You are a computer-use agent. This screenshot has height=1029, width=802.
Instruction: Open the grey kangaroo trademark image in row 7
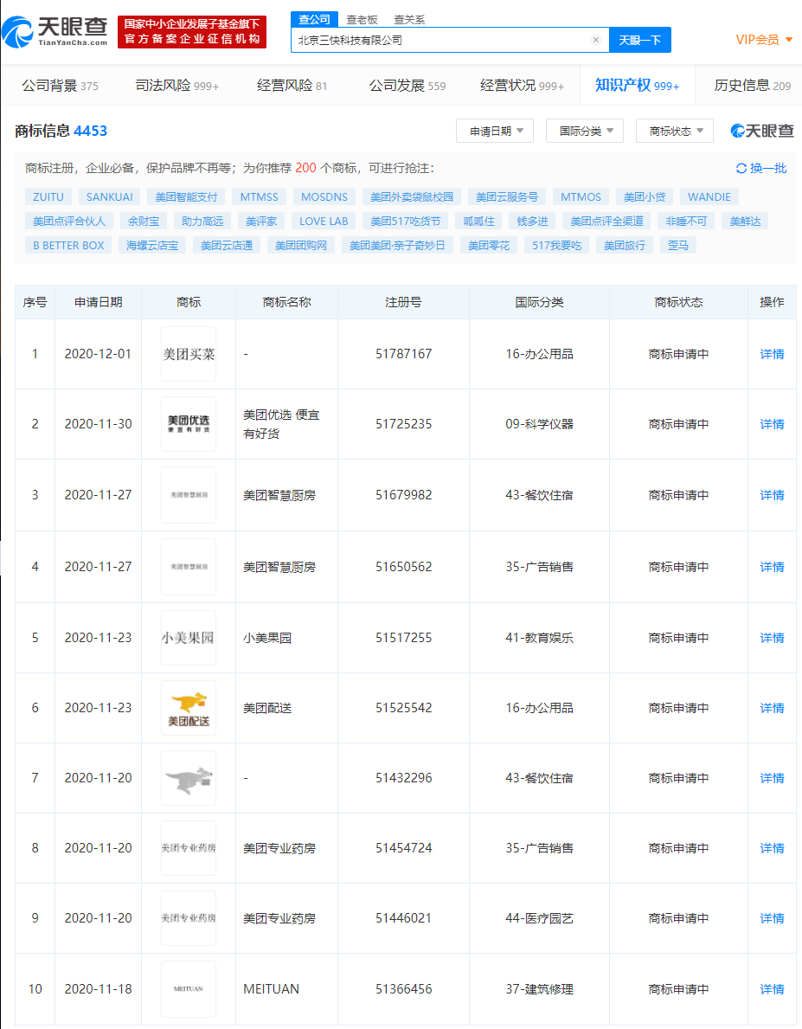tap(189, 778)
